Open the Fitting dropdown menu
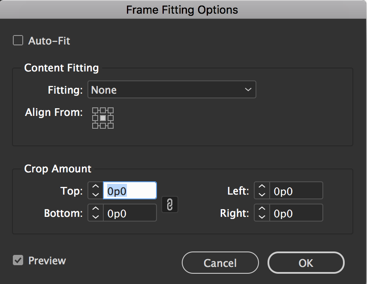This screenshot has height=284, width=367. [171, 90]
